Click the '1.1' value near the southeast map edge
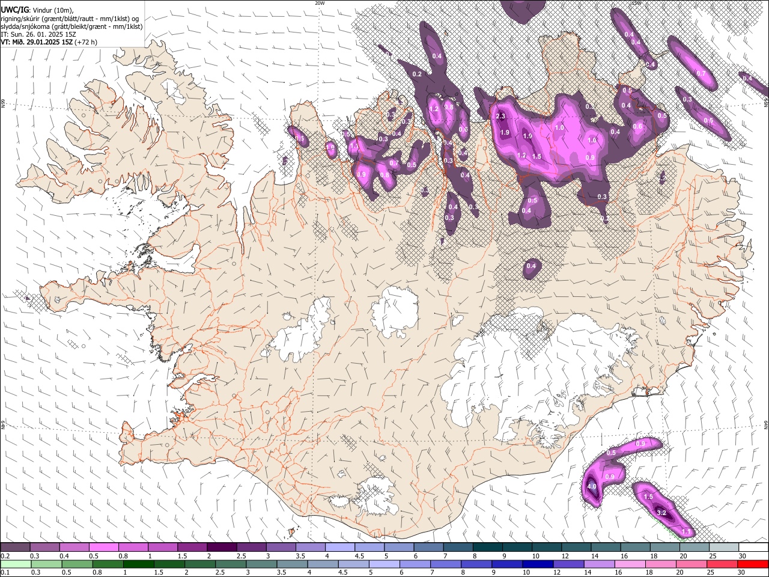 [x=687, y=532]
